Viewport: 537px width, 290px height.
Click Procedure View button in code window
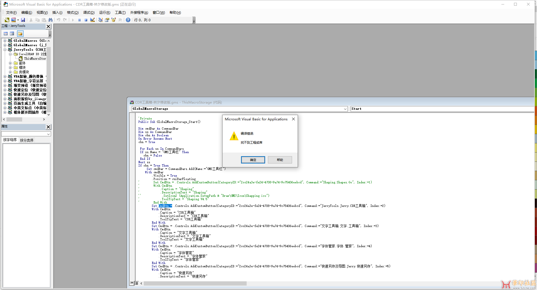[x=132, y=283]
